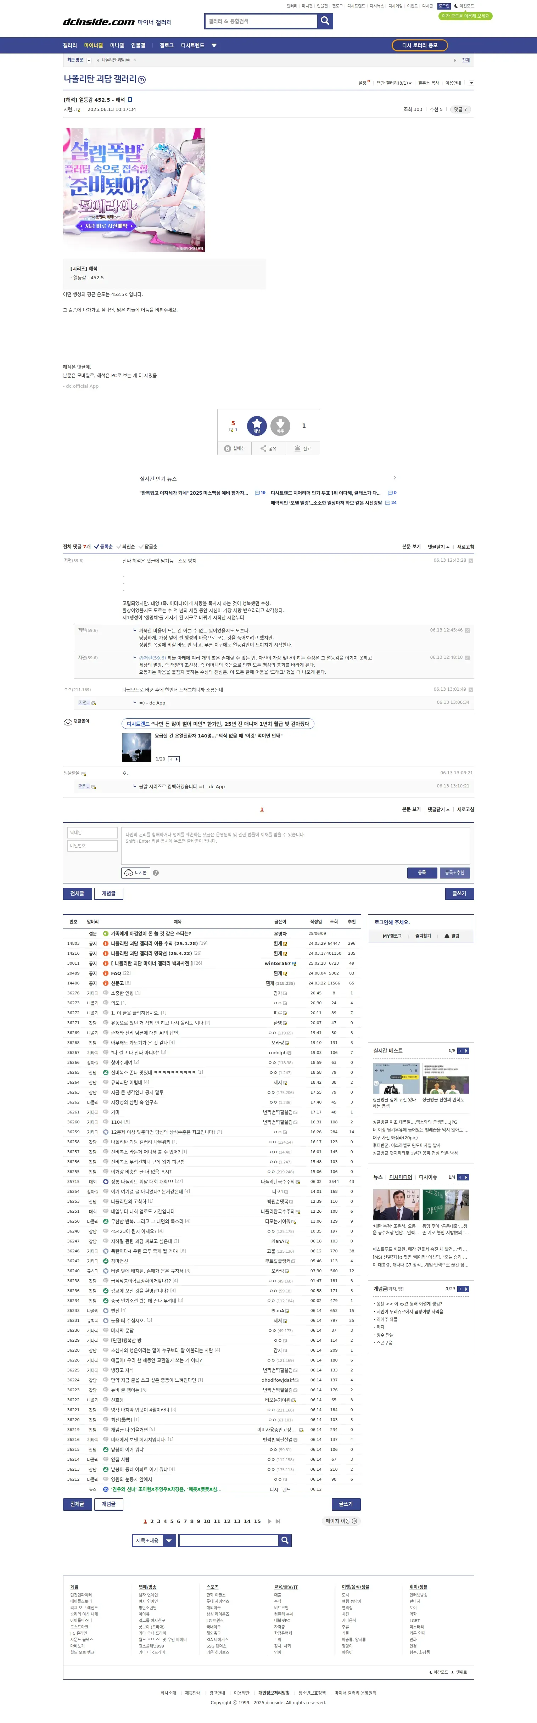Click the 등록+추천 button

pyautogui.click(x=455, y=872)
